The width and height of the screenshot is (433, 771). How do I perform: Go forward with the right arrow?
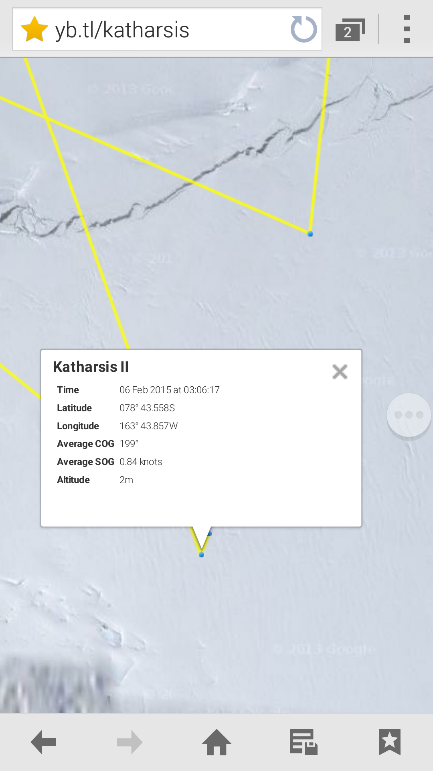point(130,742)
